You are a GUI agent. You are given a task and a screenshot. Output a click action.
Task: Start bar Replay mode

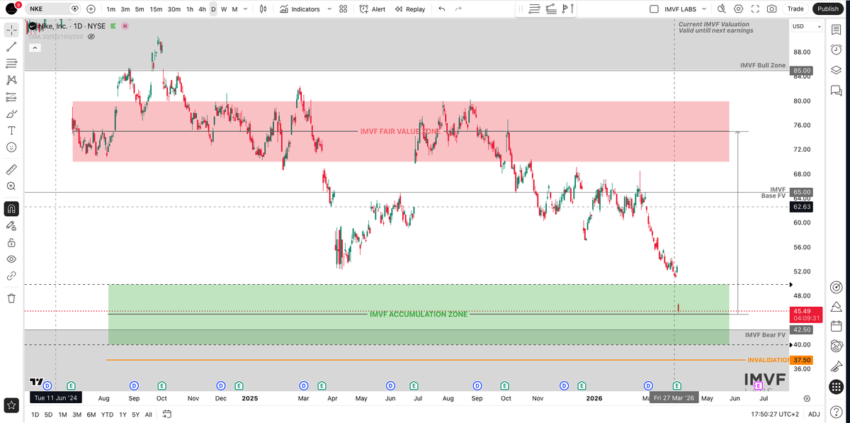click(x=410, y=9)
